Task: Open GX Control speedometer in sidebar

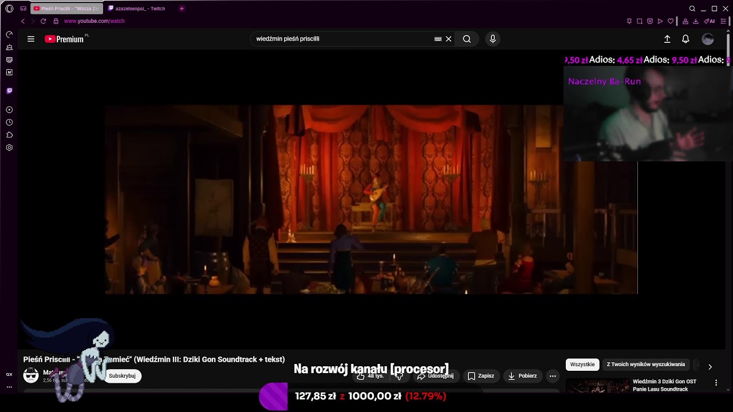Action: point(9,34)
